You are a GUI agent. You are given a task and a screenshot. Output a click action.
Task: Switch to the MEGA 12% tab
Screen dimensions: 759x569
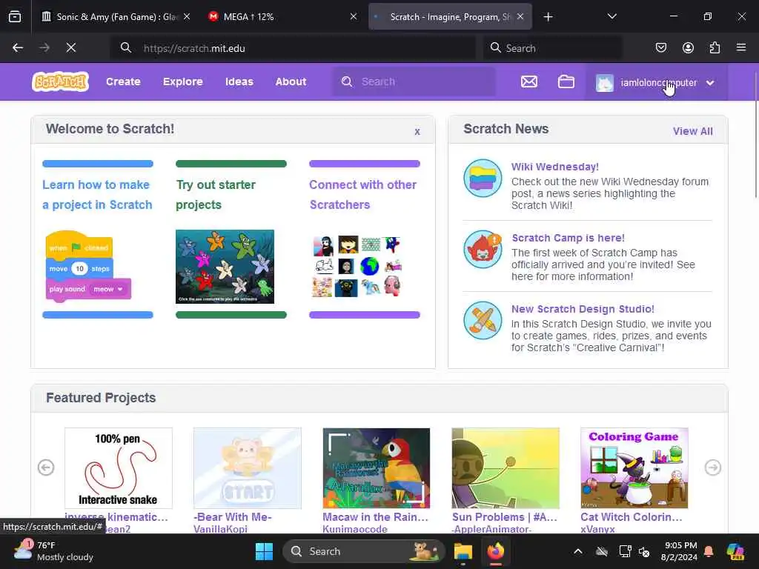[x=283, y=17]
